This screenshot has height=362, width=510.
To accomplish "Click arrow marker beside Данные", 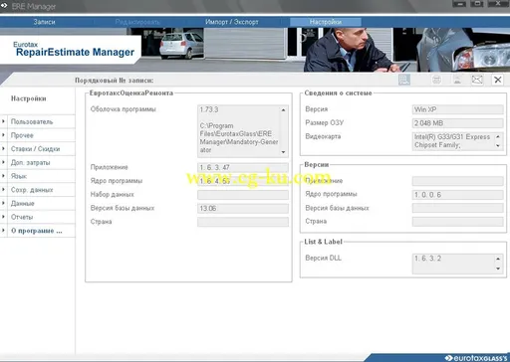I will [3, 203].
